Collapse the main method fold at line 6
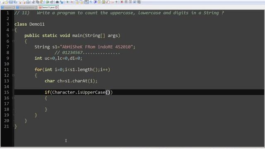Screen dimensions: 265x149 pyautogui.click(x=13, y=41)
